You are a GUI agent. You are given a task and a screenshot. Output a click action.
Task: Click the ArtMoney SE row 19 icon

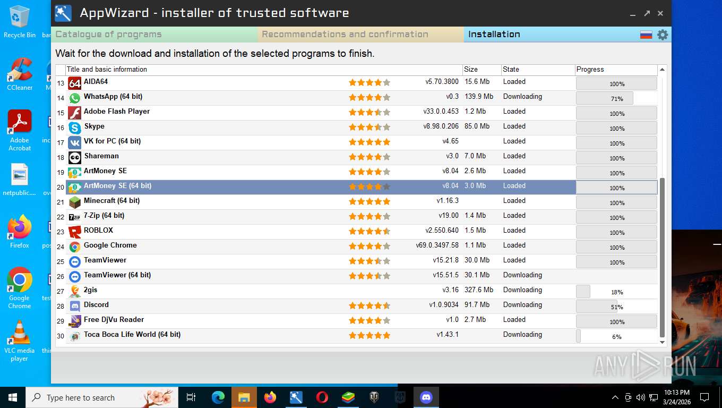point(75,172)
